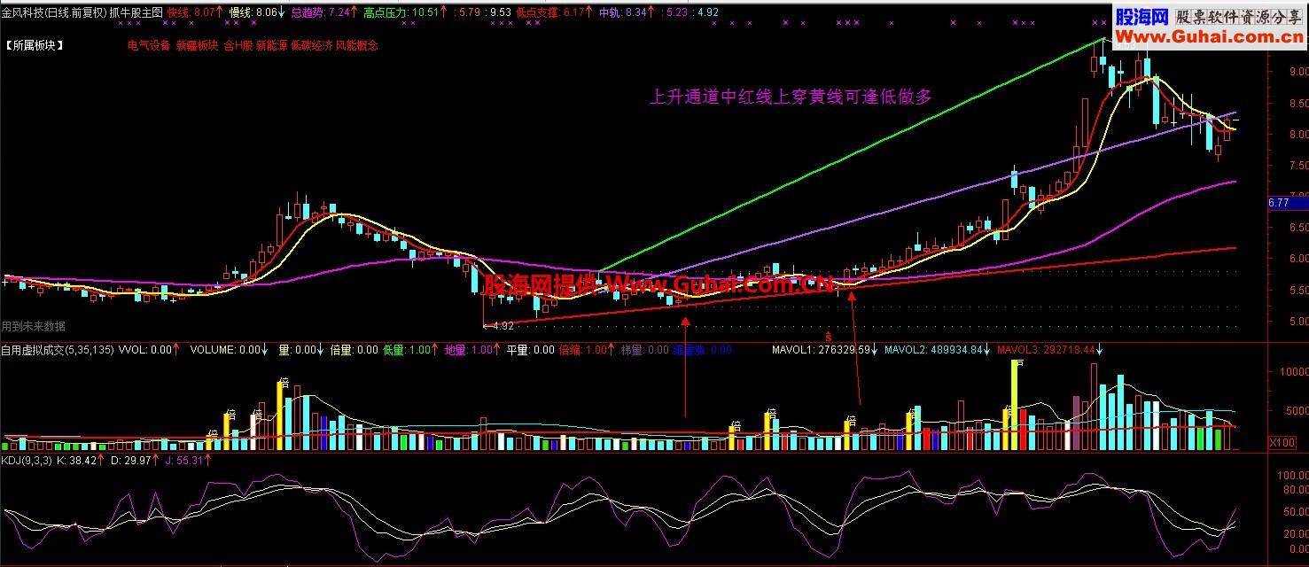Click the 缩量涨: 0.00 readout
Viewport: 1309px width, 567px height.
pos(703,350)
